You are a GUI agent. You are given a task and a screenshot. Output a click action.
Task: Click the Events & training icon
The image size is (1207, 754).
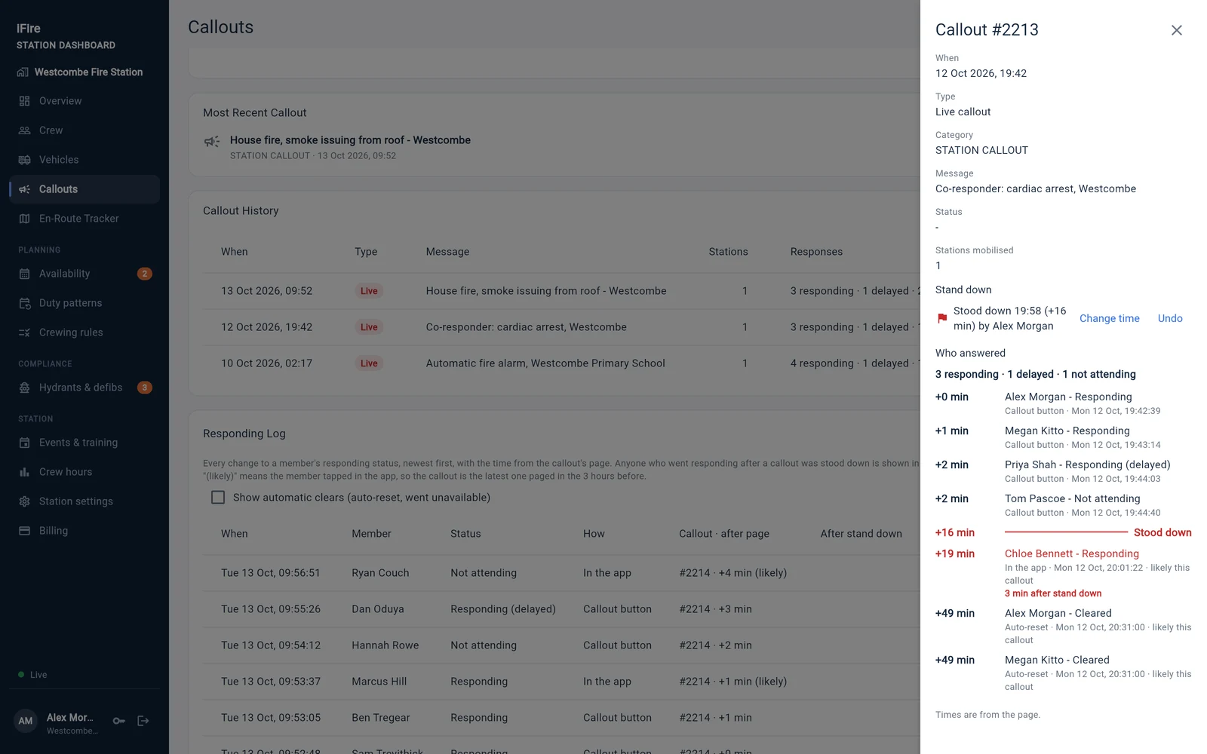[x=24, y=443]
